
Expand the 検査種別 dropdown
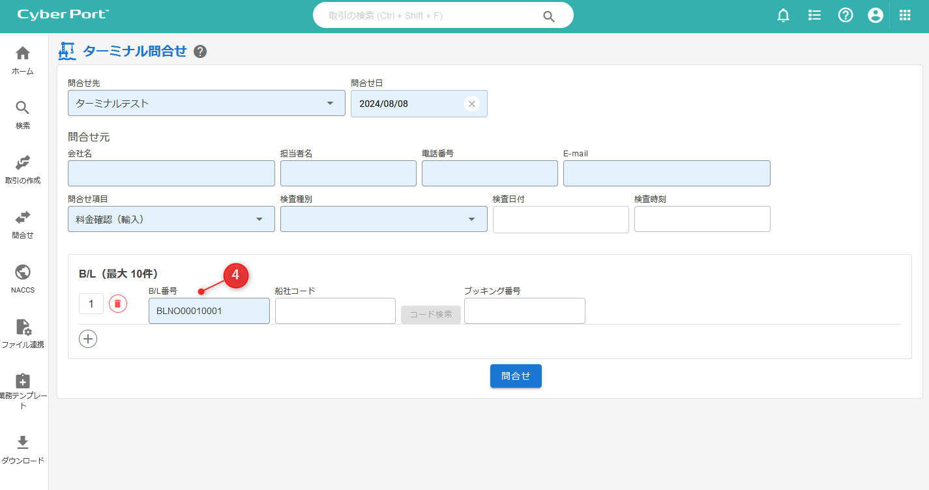[x=472, y=219]
